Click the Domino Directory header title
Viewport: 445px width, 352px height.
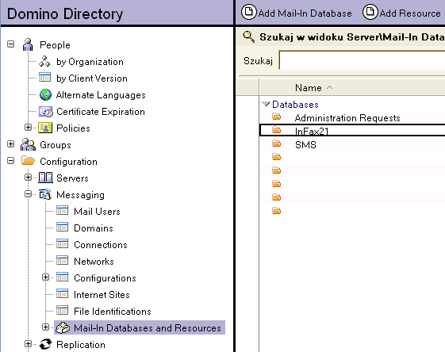(65, 13)
